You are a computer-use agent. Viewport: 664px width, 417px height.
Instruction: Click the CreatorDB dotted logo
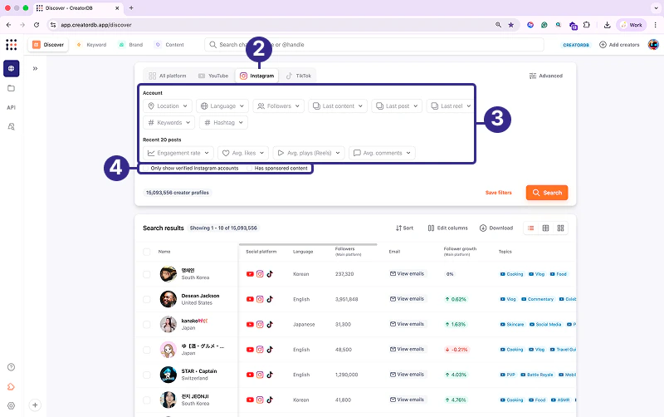coord(12,45)
